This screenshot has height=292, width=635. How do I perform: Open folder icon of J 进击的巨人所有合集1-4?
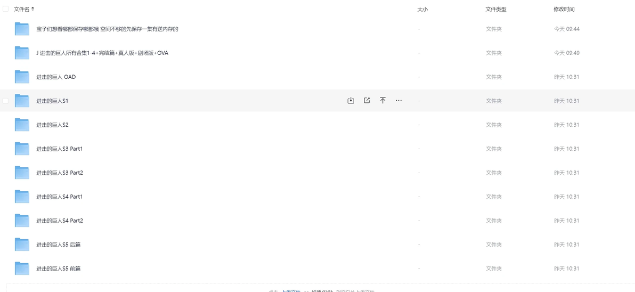tap(22, 53)
